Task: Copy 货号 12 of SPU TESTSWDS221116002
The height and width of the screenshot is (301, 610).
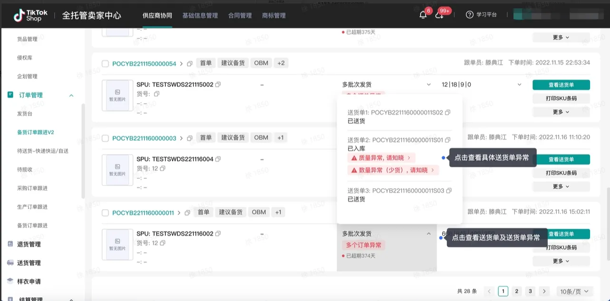Action: pos(163,243)
